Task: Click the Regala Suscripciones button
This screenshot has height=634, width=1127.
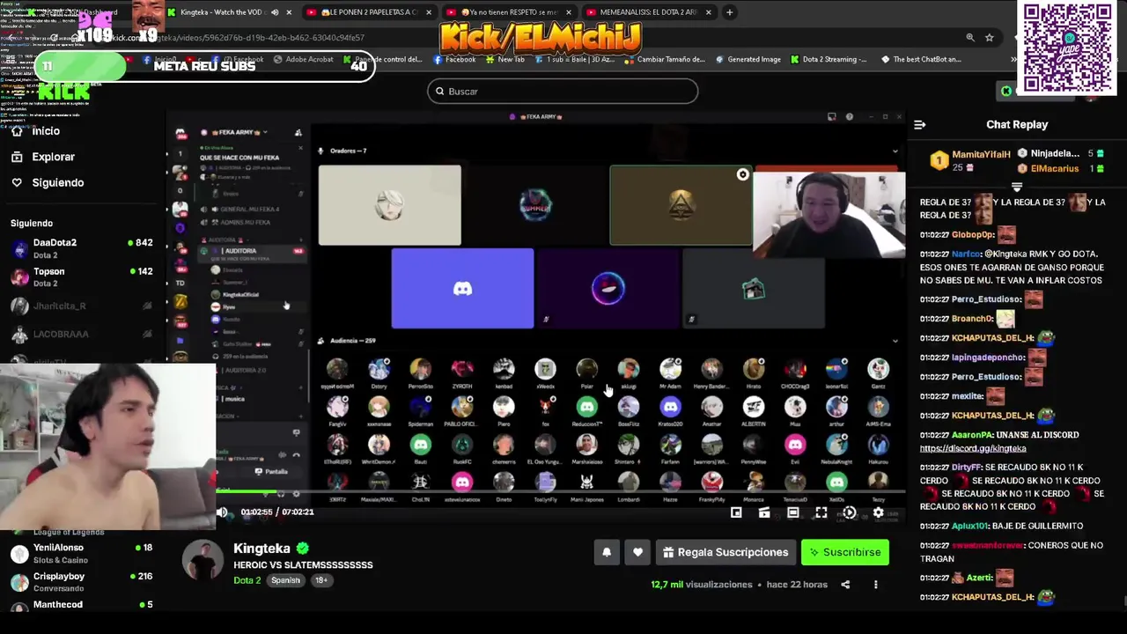Action: click(726, 552)
